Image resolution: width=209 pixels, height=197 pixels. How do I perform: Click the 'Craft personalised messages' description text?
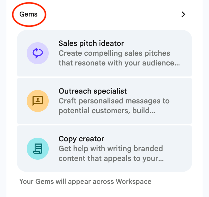click(x=114, y=101)
